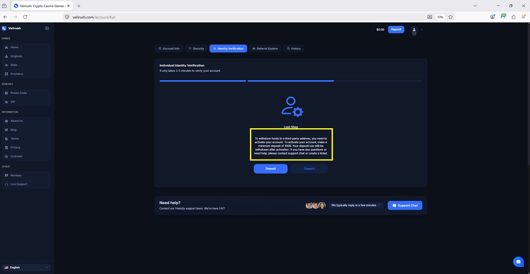Viewport: 530px width, 274px height.
Task: Switch to the Security tab
Action: click(197, 48)
